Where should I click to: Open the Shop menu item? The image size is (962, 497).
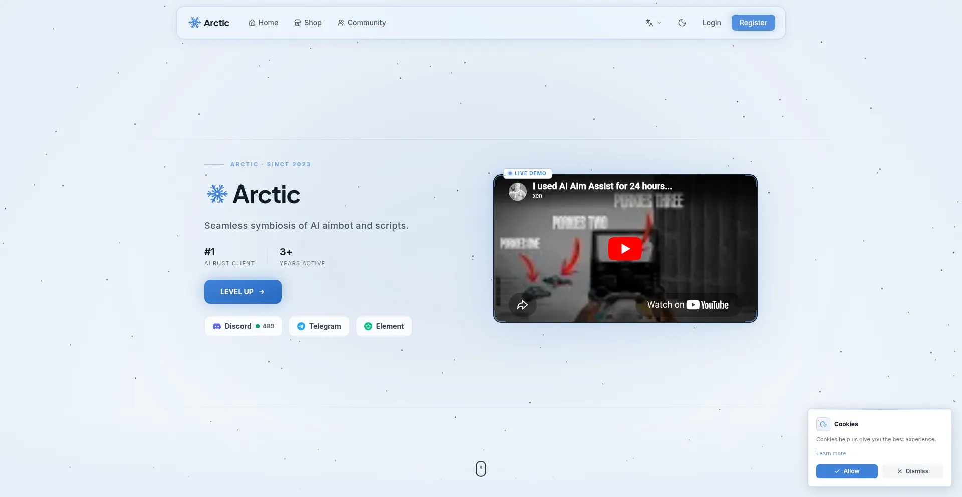pyautogui.click(x=308, y=23)
